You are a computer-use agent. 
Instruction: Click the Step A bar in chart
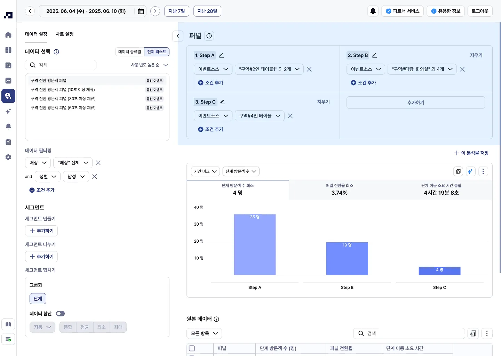coord(255,245)
